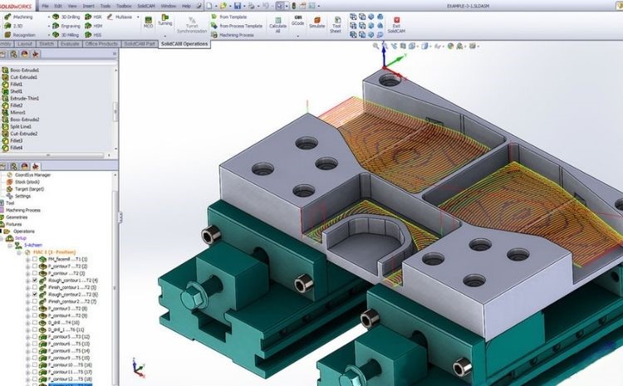This screenshot has width=623, height=386.
Task: Switch to the Evaluate tab
Action: pos(70,42)
